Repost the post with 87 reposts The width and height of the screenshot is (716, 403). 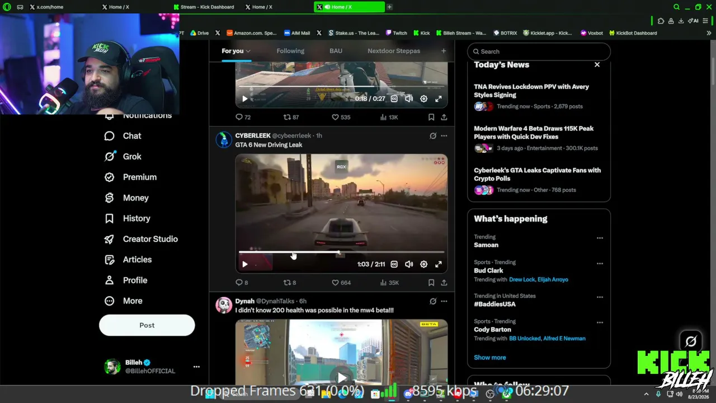tap(291, 117)
